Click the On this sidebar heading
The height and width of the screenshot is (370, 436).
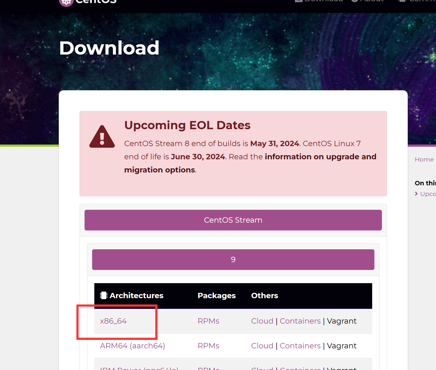click(425, 183)
